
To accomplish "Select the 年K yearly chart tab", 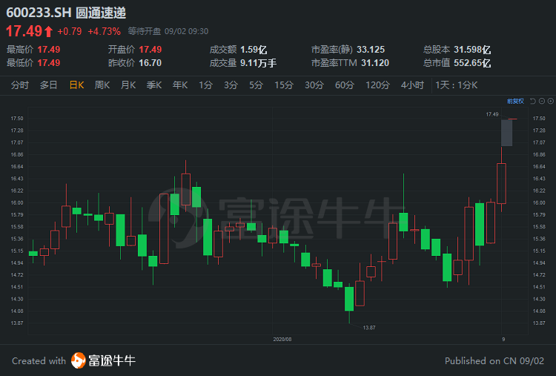I will 180,85.
